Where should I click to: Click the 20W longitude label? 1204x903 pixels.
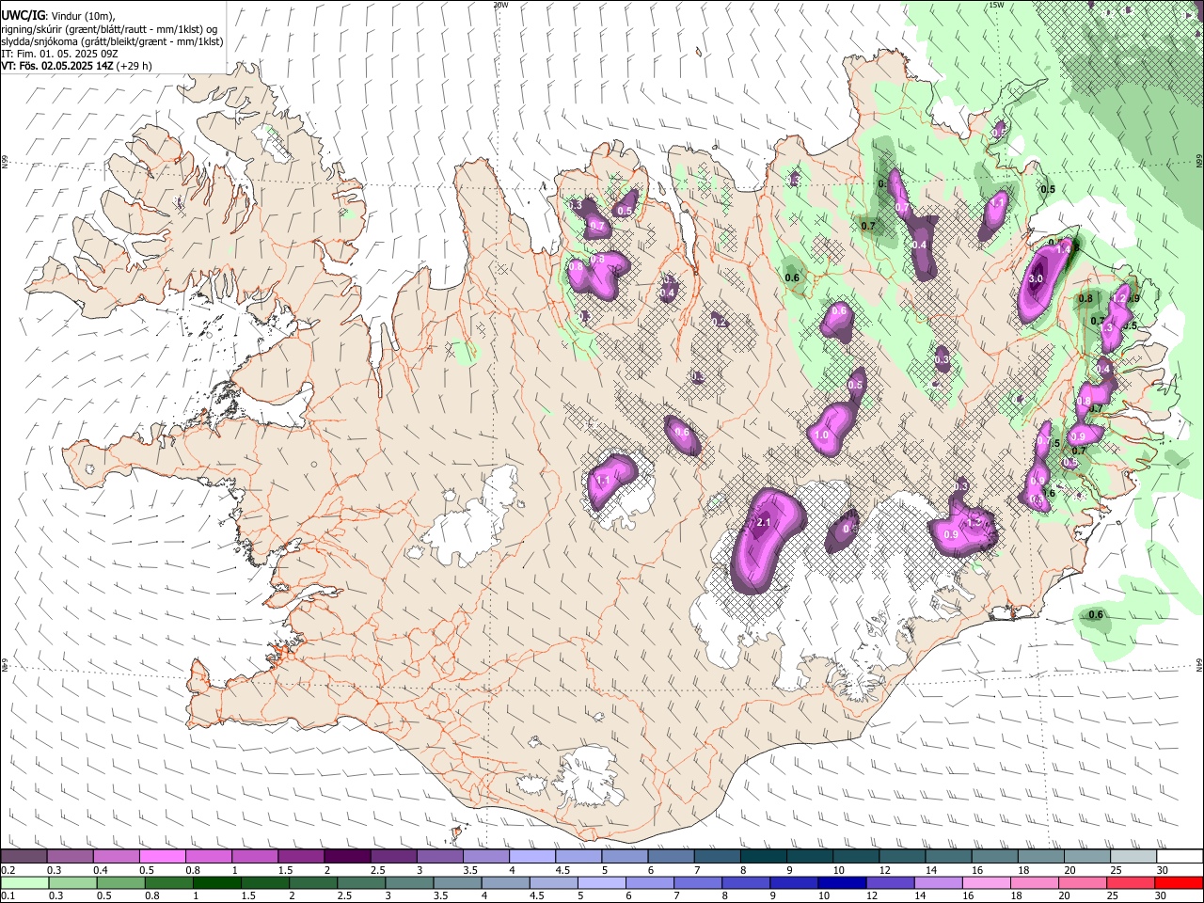[x=500, y=5]
